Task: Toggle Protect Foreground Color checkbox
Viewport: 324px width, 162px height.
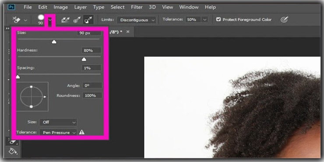Action: [x=218, y=20]
